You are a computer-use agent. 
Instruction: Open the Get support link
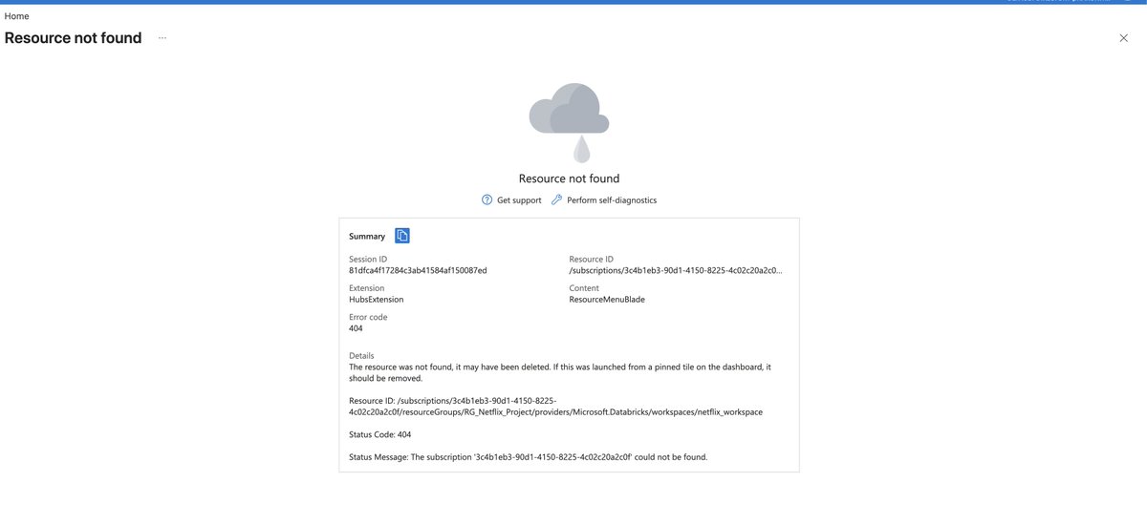(x=519, y=200)
